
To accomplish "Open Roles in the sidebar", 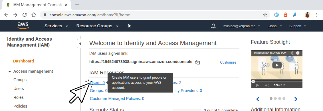I will pyautogui.click(x=19, y=97).
